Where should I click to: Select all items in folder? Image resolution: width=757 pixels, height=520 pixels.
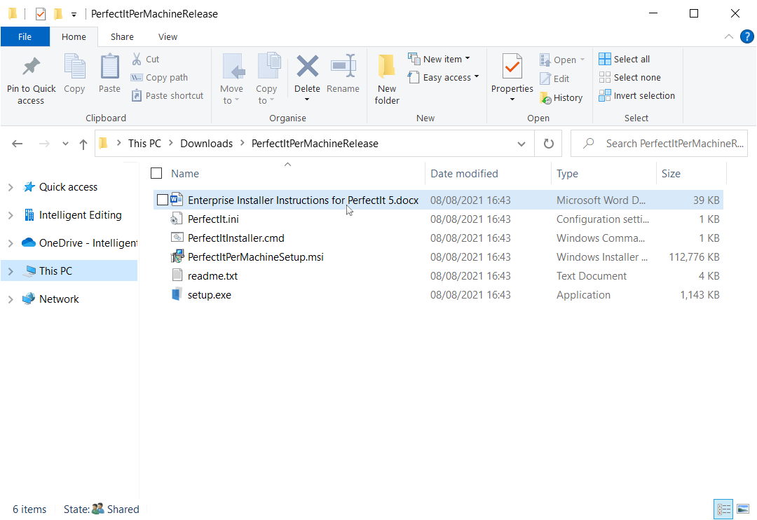[x=625, y=59]
